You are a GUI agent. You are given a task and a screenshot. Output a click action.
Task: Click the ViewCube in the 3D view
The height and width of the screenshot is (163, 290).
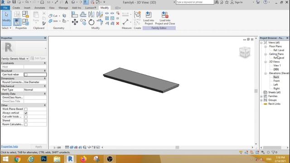(245, 52)
